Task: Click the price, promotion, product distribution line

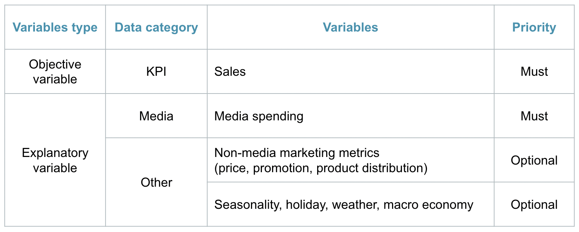Action: (321, 168)
